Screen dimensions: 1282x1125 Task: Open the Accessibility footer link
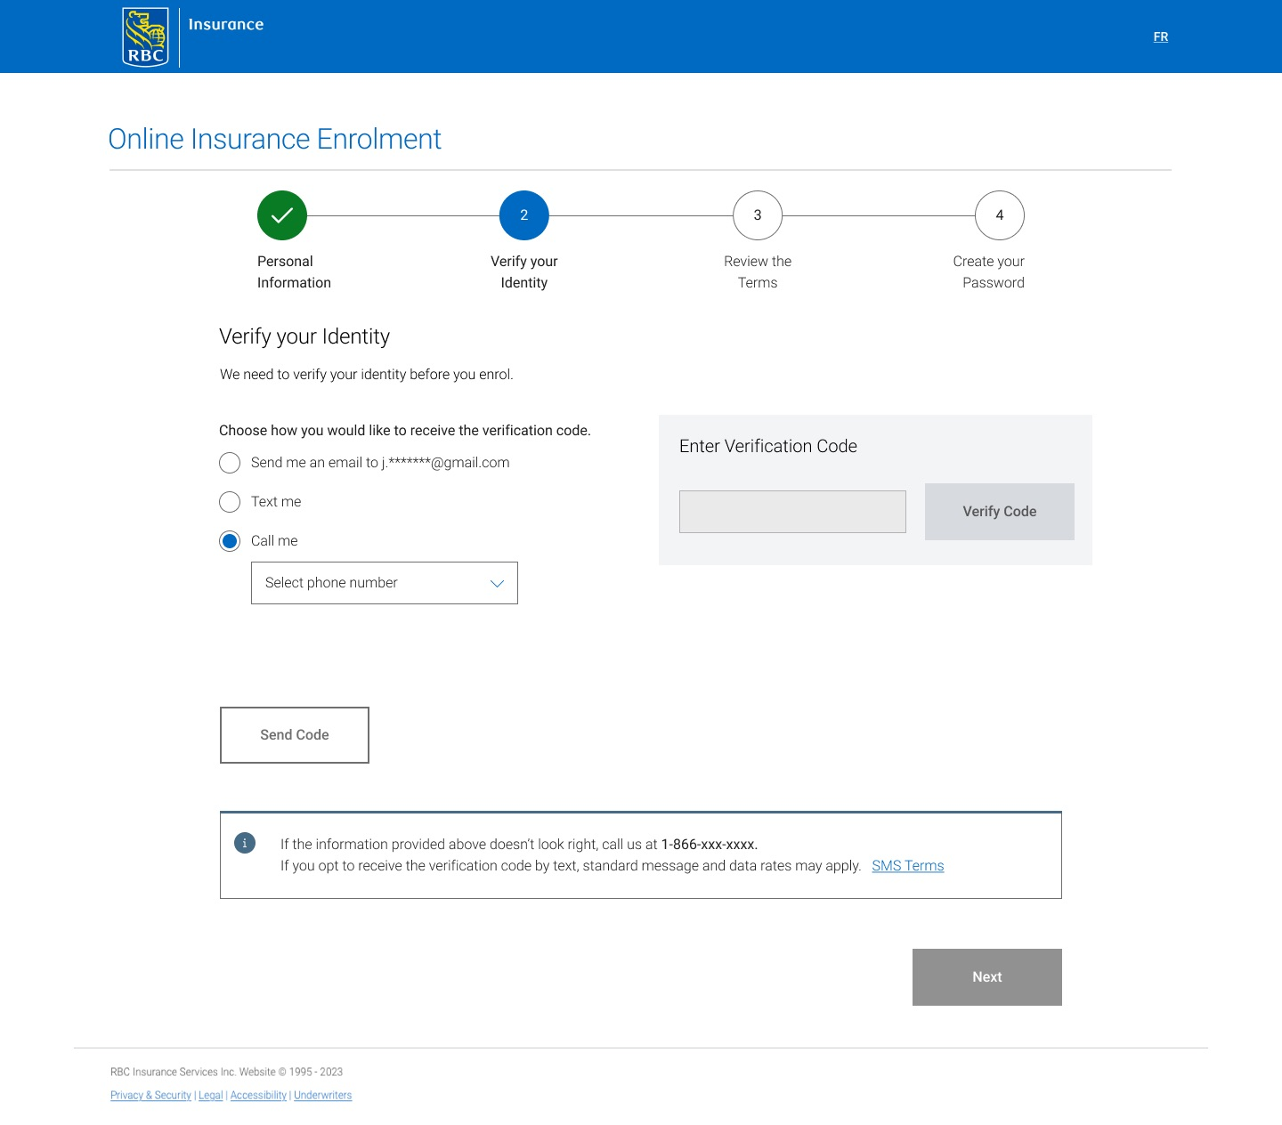[x=258, y=1096]
